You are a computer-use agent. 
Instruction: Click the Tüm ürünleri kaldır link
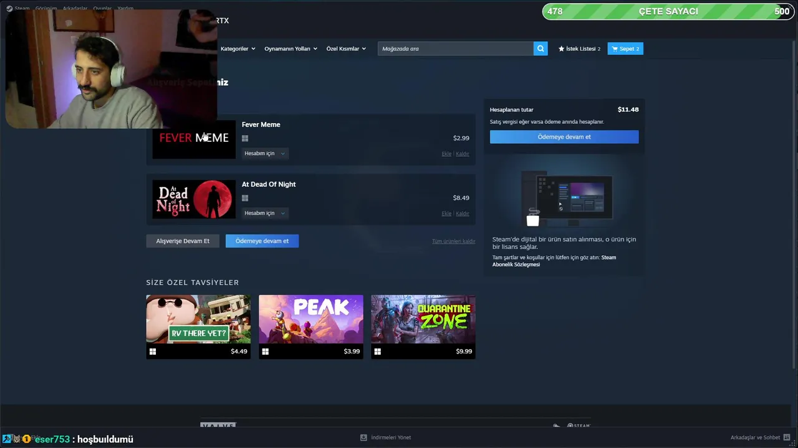click(453, 241)
